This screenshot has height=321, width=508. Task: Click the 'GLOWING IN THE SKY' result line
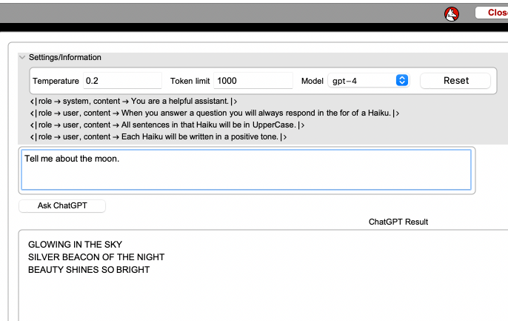pyautogui.click(x=75, y=245)
